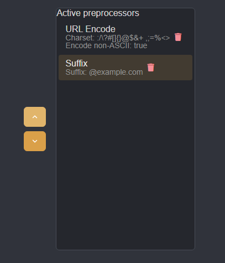The image size is (225, 263).
Task: Select the URL Encode preprocessor entry
Action: coord(125,37)
